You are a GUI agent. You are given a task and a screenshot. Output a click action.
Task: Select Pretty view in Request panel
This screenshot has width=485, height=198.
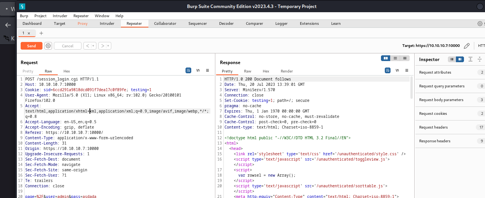pos(28,71)
